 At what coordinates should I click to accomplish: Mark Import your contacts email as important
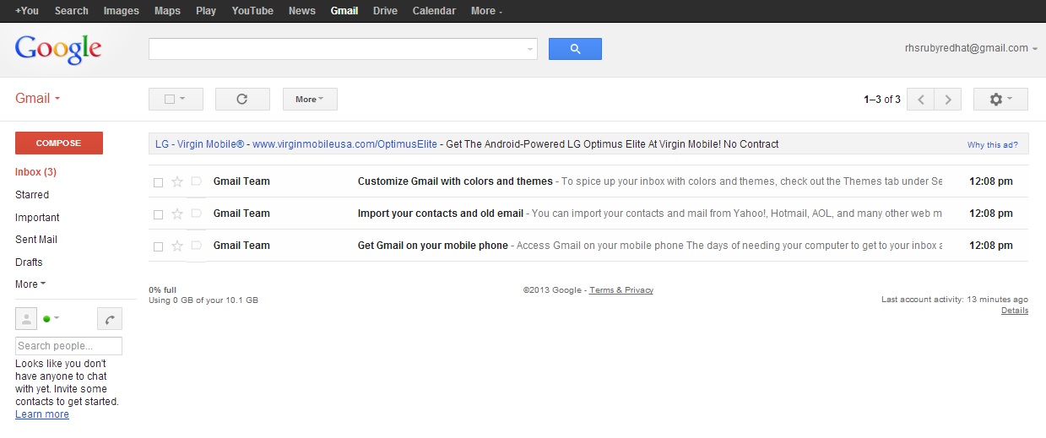(196, 214)
